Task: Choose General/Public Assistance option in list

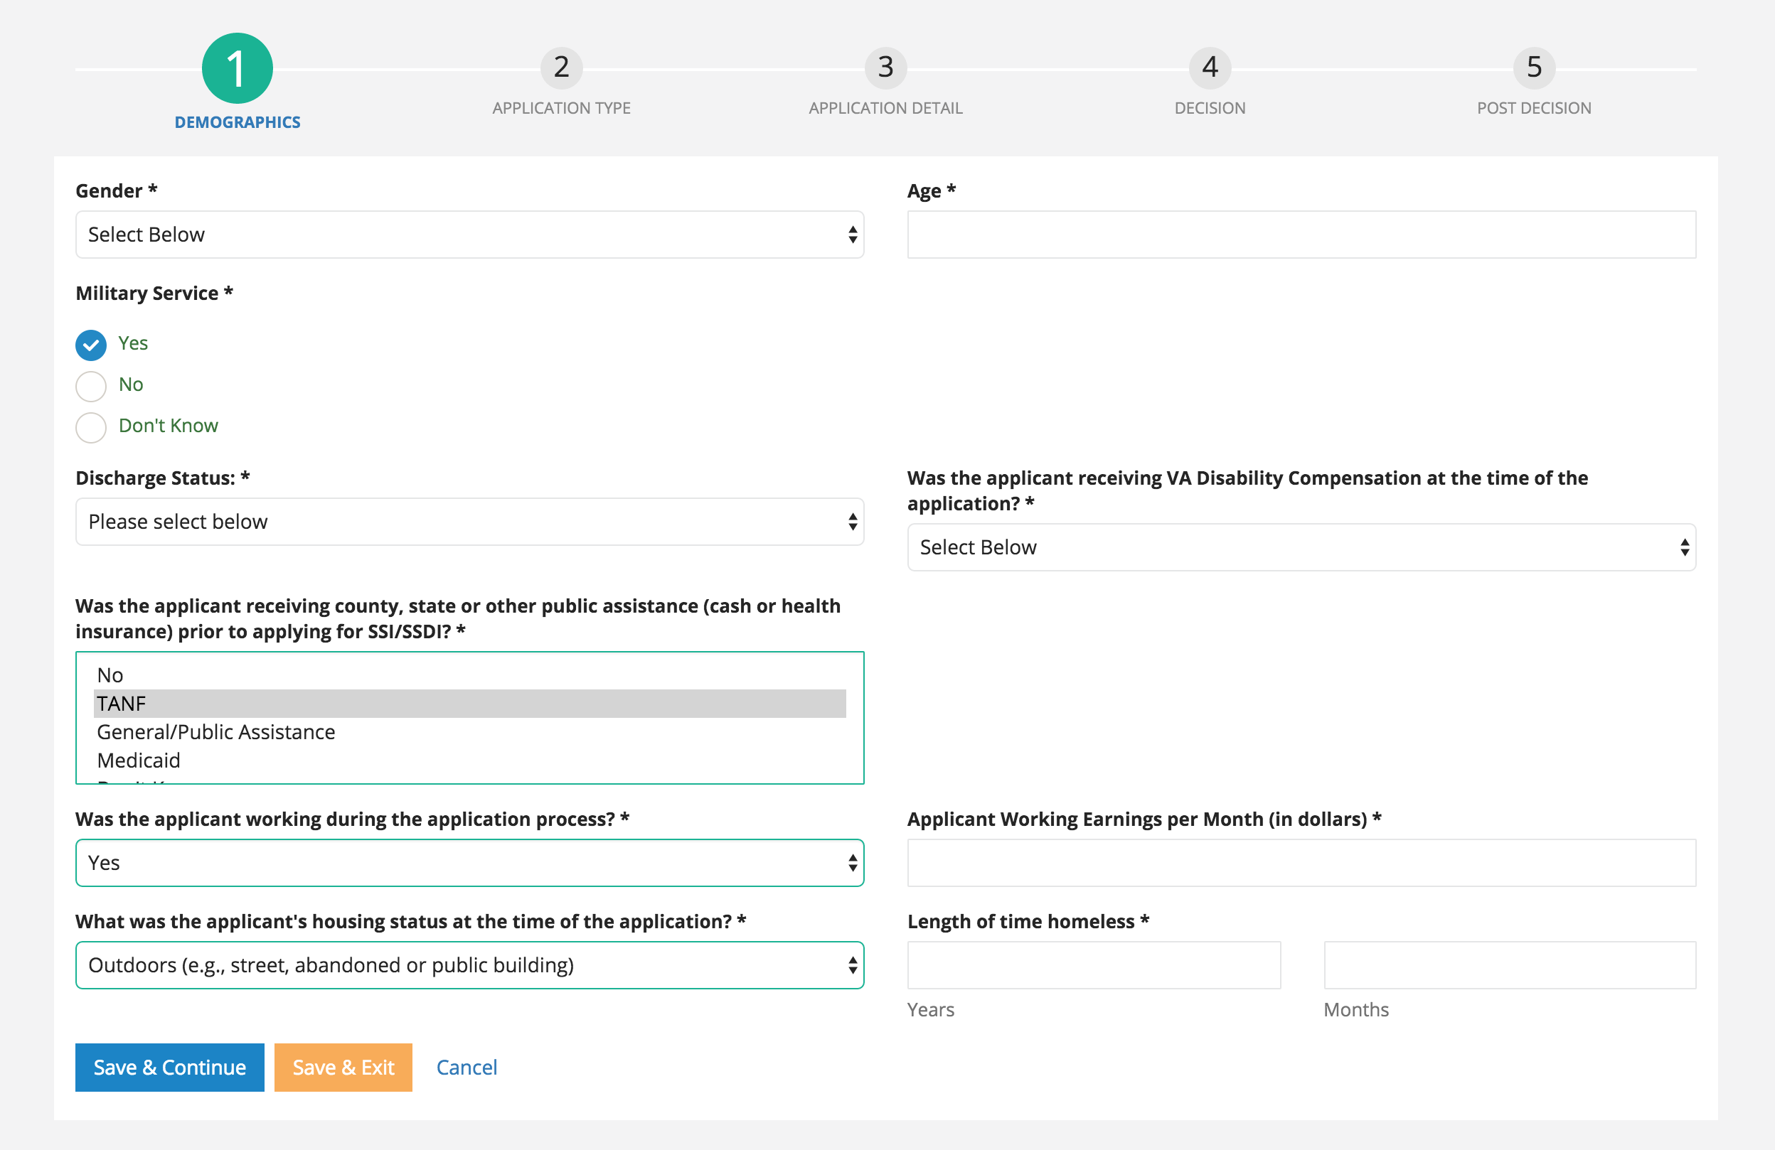Action: pyautogui.click(x=215, y=732)
